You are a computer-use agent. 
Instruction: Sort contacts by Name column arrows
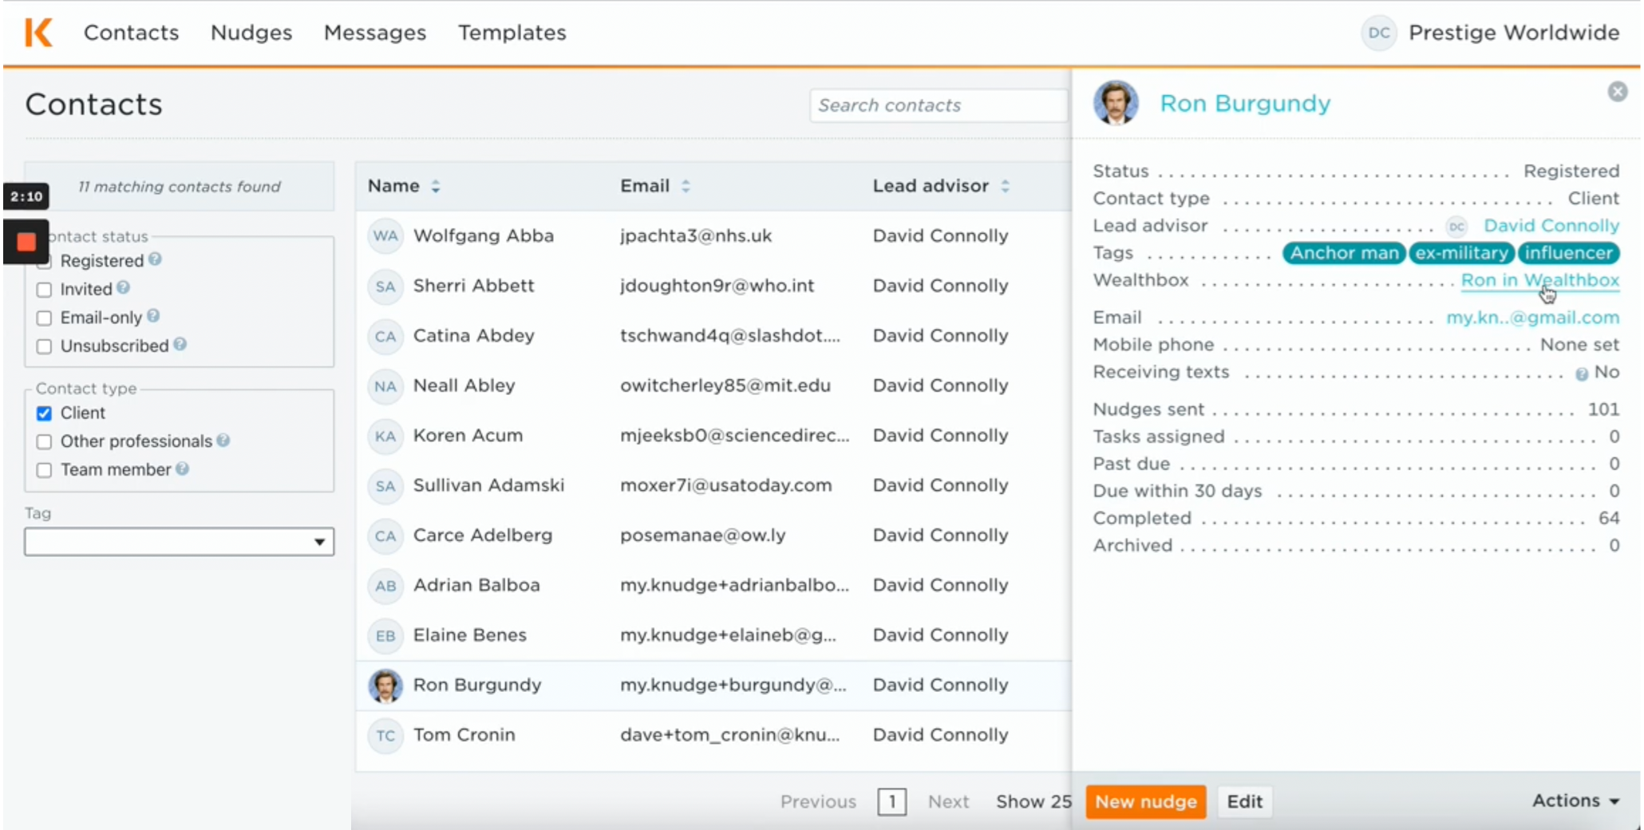(x=436, y=186)
